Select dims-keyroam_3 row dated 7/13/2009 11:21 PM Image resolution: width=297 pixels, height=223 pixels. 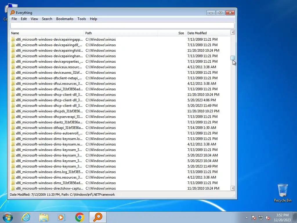pos(120,150)
